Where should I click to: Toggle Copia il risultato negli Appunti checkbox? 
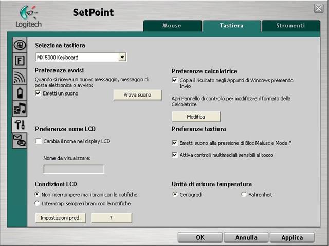point(175,80)
